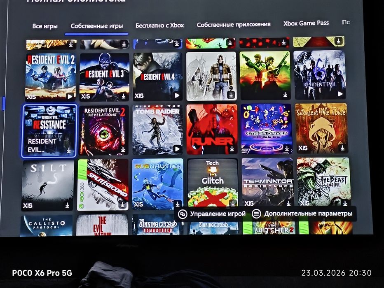Click the X|S badge on Terminator Resistance
384x288 pixels.
pyautogui.click(x=249, y=203)
